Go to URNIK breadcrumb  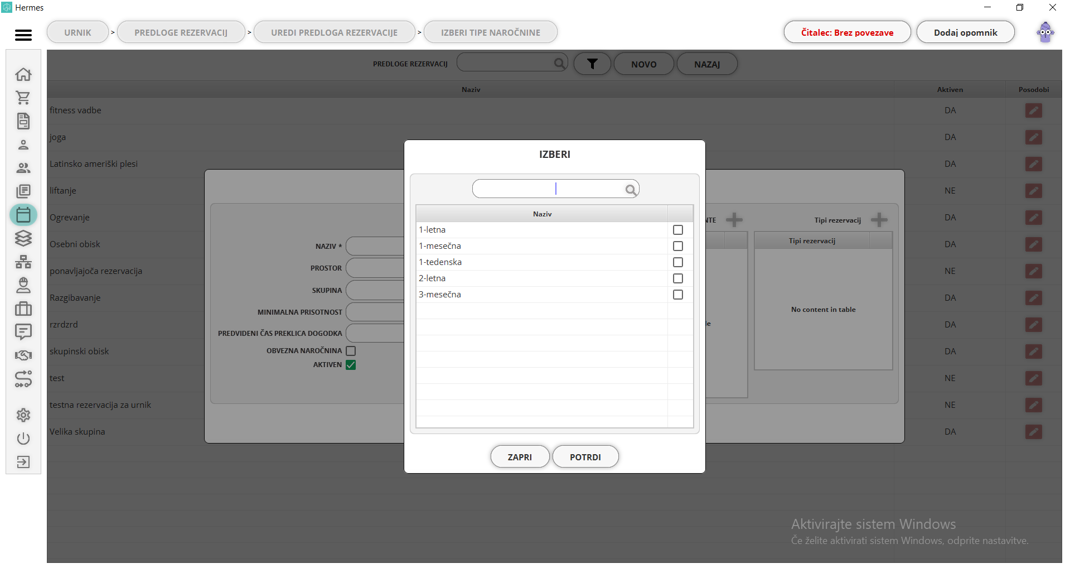78,32
